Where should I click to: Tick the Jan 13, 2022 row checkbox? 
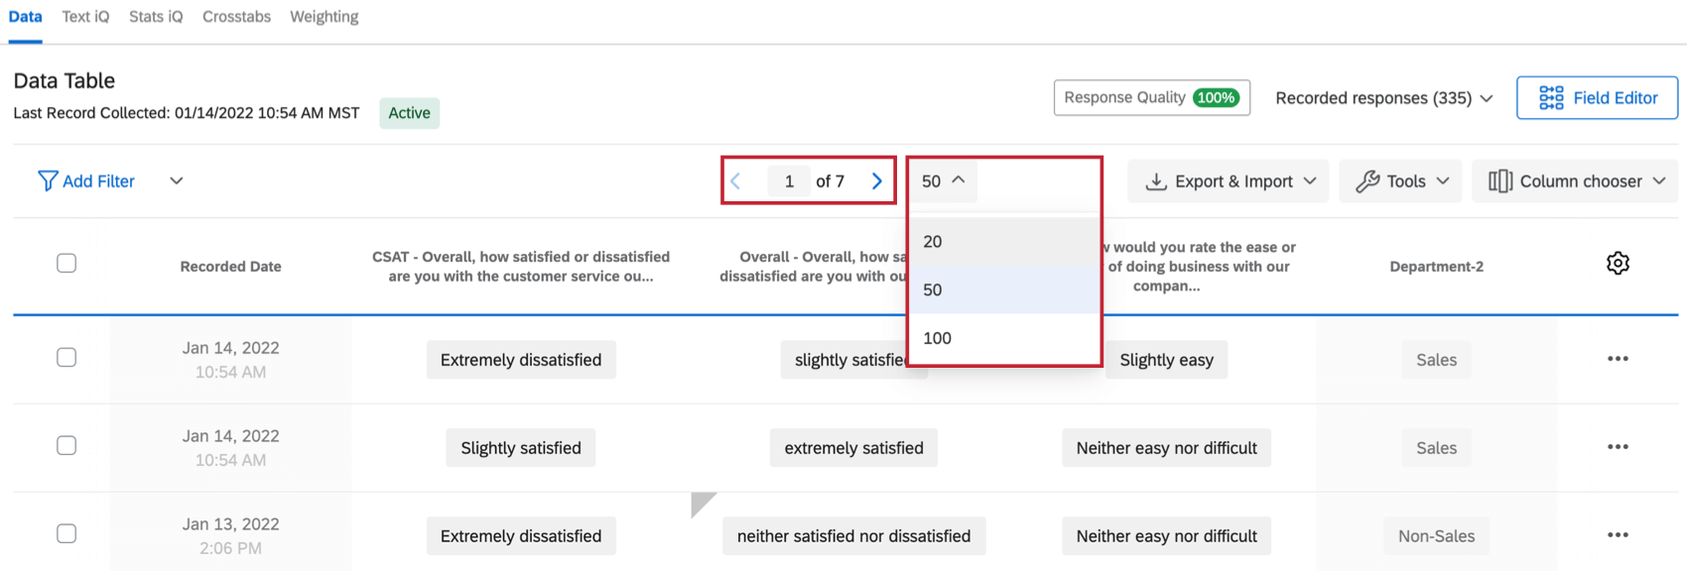coord(66,534)
